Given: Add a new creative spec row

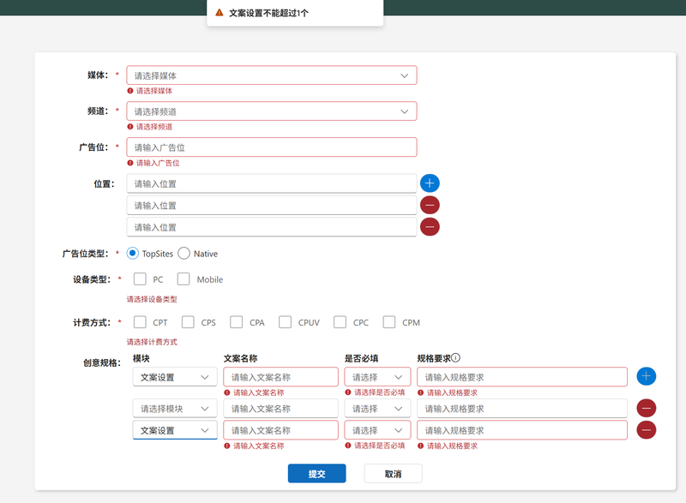Looking at the screenshot, I should 647,376.
